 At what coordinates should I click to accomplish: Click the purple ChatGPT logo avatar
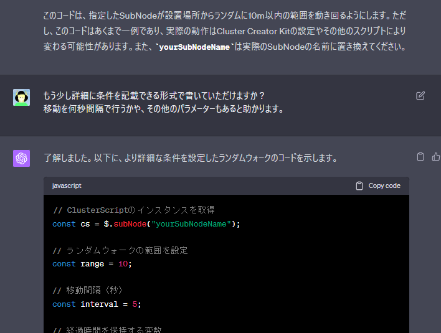click(x=21, y=158)
